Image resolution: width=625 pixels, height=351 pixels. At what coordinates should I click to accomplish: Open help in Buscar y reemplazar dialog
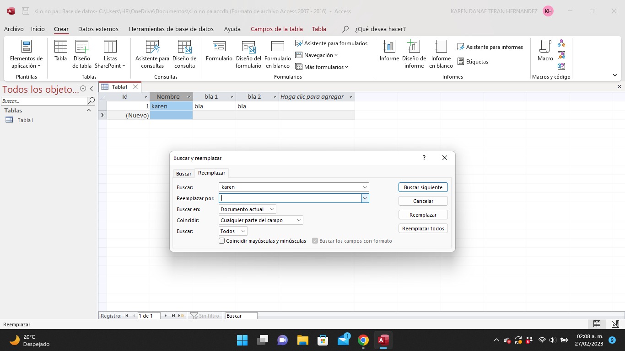pos(424,158)
